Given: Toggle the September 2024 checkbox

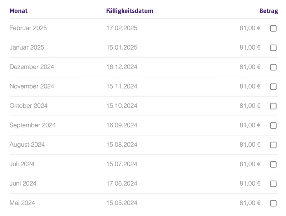Looking at the screenshot, I should pos(273,126).
